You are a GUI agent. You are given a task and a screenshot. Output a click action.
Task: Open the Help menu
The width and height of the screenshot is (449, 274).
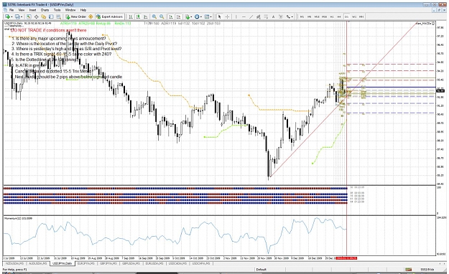pyautogui.click(x=83, y=10)
